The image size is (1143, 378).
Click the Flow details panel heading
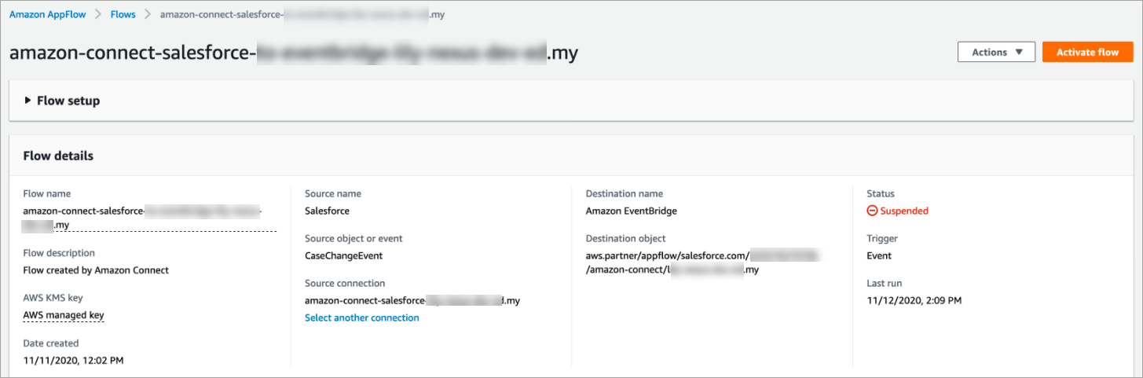coord(58,156)
